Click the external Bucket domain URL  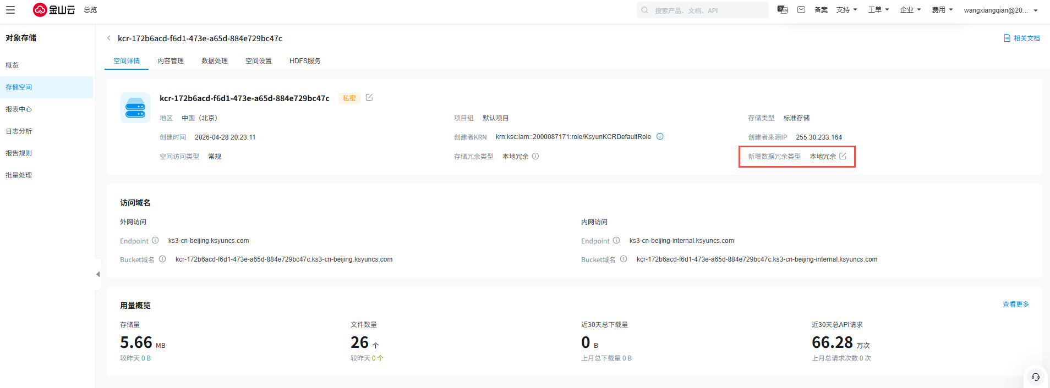[x=284, y=259]
